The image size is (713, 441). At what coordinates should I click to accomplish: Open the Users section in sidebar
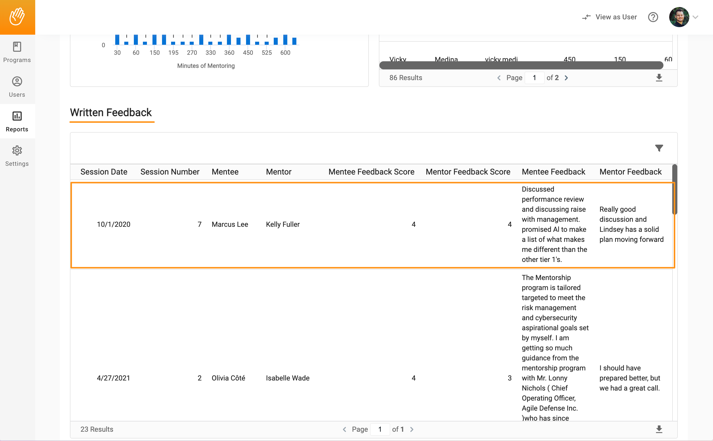17,87
